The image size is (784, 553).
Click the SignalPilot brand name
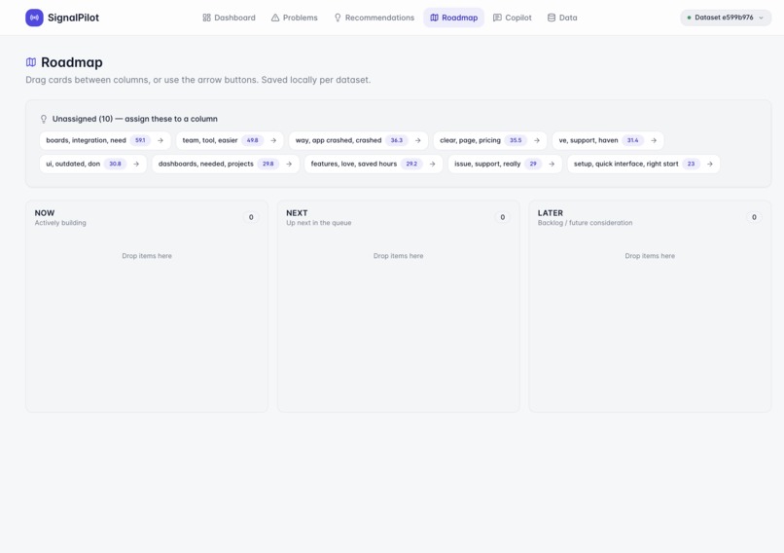[74, 18]
